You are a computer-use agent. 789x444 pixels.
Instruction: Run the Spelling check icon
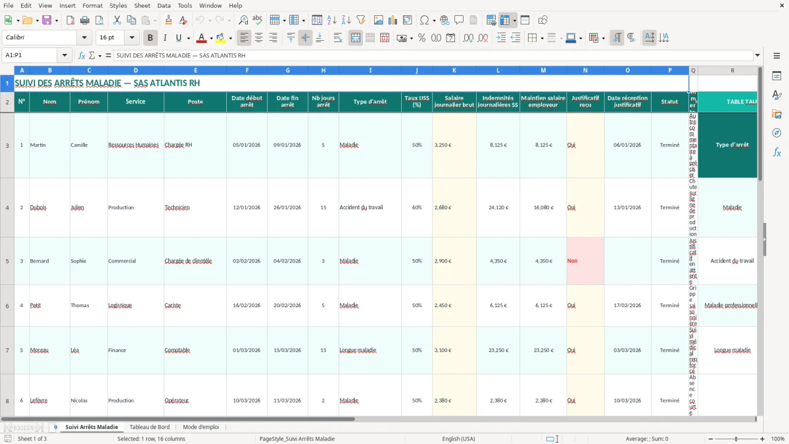click(258, 20)
